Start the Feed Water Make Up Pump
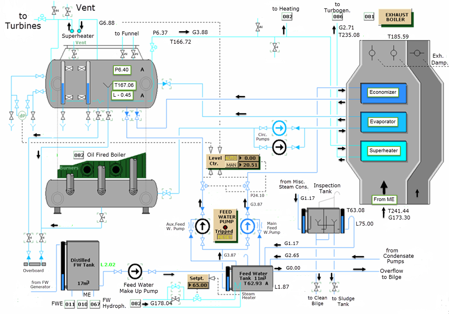Image resolution: width=449 pixels, height=314 pixels. [135, 271]
